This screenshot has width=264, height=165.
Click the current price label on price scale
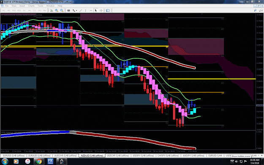(x=260, y=105)
